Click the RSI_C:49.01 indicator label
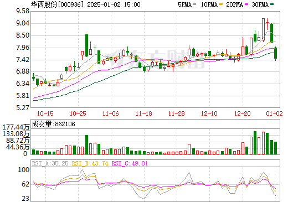The width and height of the screenshot is (288, 202). [x=130, y=163]
